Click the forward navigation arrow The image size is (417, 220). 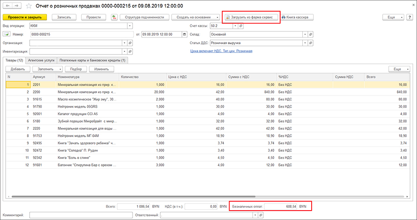[16, 6]
